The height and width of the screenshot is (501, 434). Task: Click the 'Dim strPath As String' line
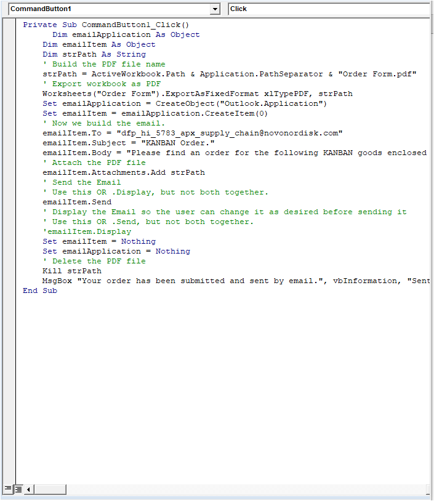94,54
